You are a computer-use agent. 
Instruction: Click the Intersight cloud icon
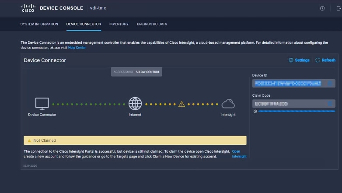[x=228, y=104]
